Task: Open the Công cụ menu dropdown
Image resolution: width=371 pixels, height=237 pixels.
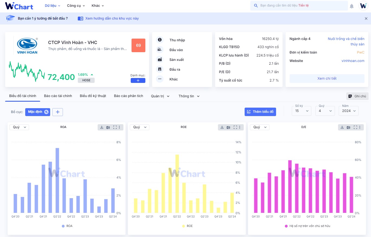Action: coord(76,5)
